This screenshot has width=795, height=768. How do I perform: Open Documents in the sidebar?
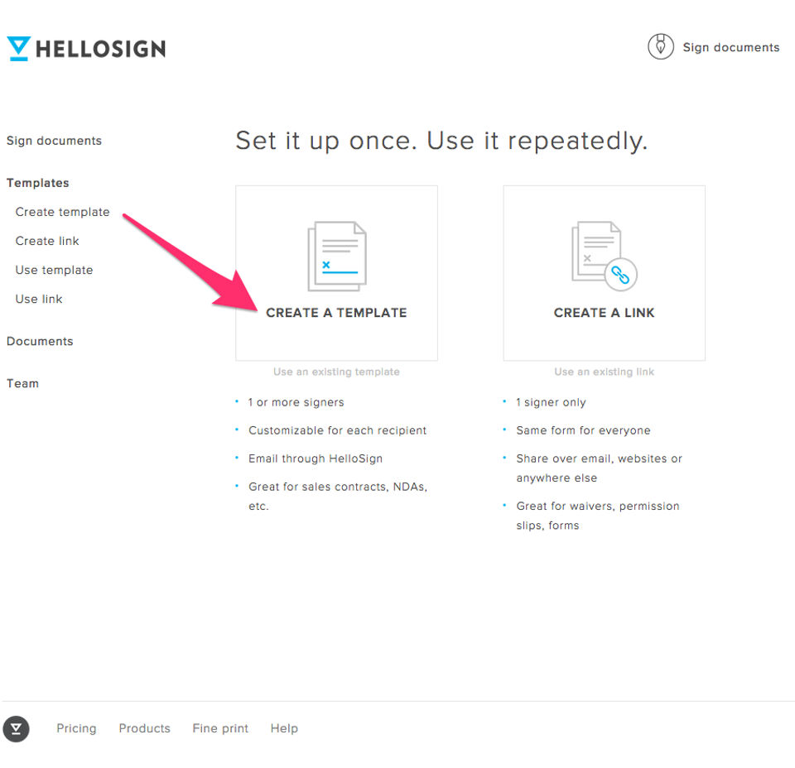click(x=40, y=341)
